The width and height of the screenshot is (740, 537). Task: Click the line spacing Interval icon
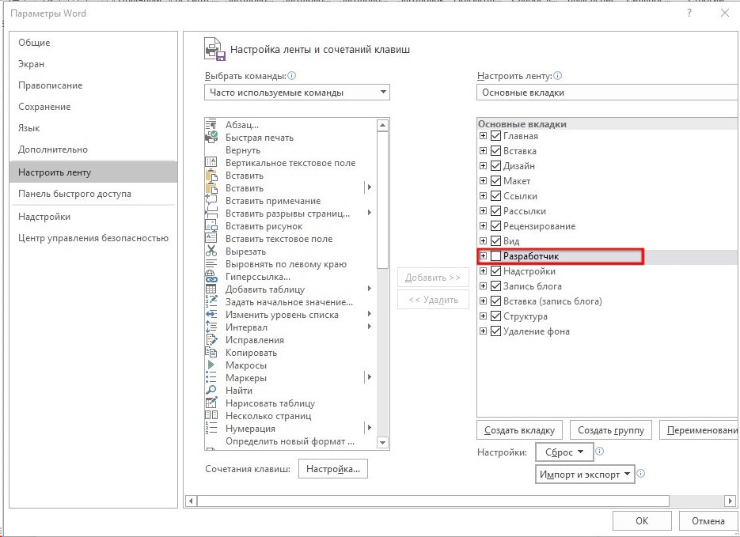coord(211,327)
